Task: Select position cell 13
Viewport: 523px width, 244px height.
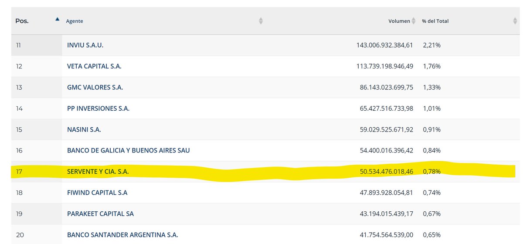Action: click(37, 87)
